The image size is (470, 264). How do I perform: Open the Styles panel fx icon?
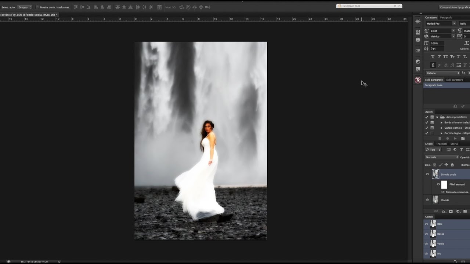[x=418, y=69]
